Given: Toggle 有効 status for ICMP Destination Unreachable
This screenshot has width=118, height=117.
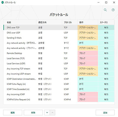Looking at the screenshot, I should click(x=106, y=79).
